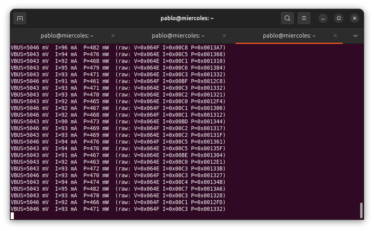Viewport: 374px width, 231px height.
Task: Click the vertical scrollbar thumb
Action: coord(361,210)
